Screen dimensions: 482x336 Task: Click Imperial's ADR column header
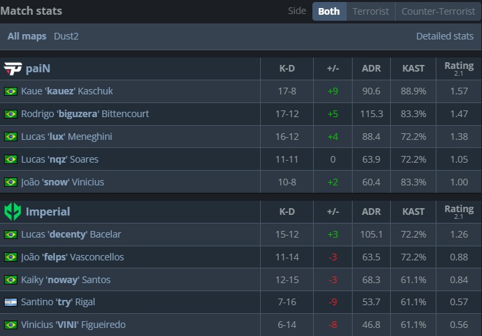(x=371, y=212)
